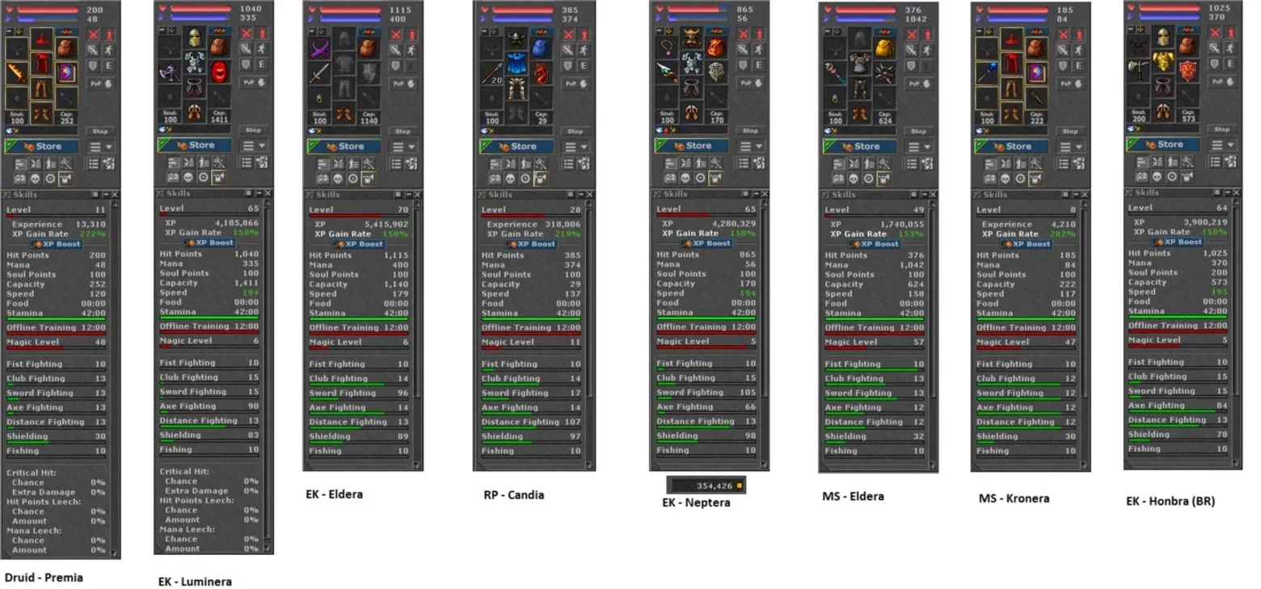Open the hamburger dropdown beside Store in EK - Honbra
Viewport: 1261px width, 589px height.
click(x=1221, y=145)
